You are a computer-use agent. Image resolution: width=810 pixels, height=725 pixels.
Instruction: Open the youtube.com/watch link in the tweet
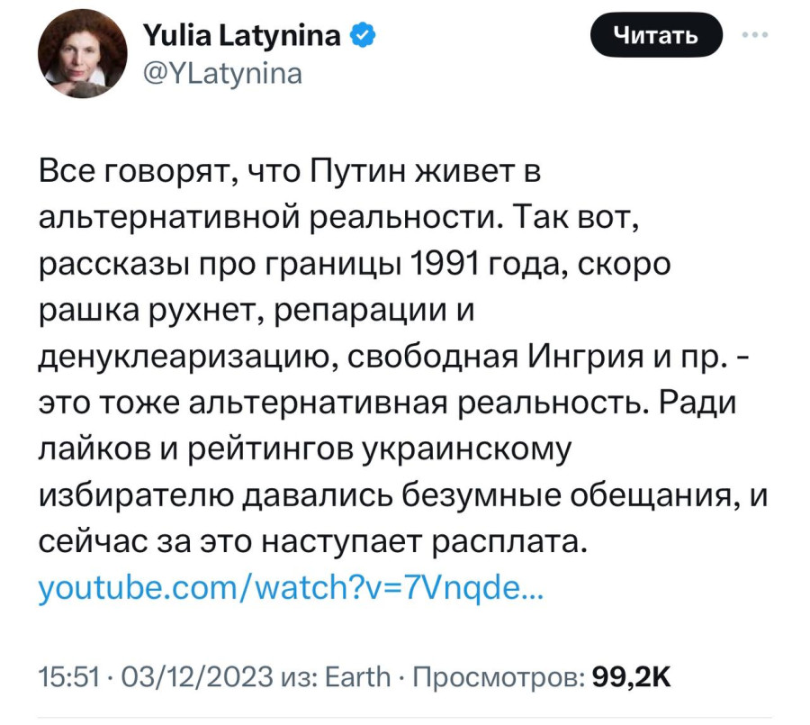click(292, 588)
